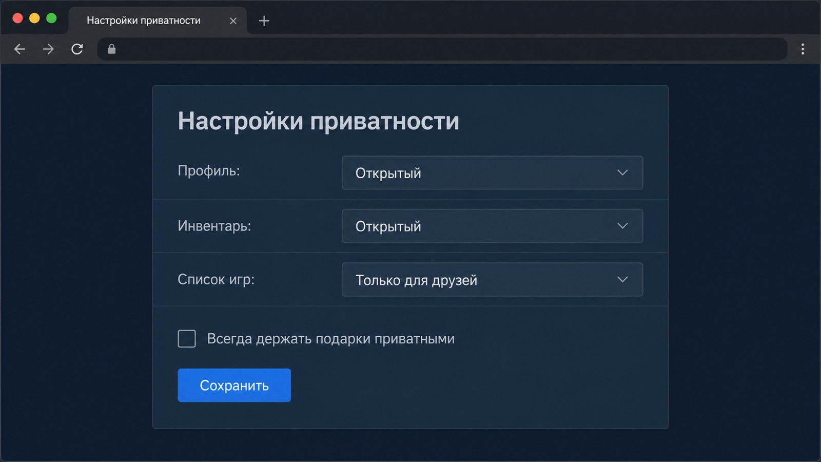Click the yellow minimize window button
This screenshot has height=462, width=821.
34,18
